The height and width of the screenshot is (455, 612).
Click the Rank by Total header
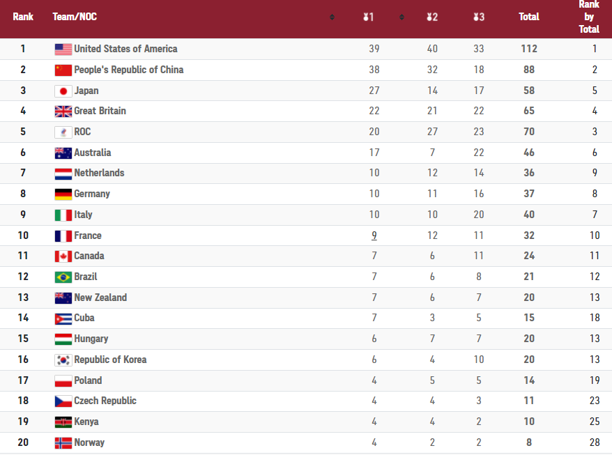(x=589, y=17)
